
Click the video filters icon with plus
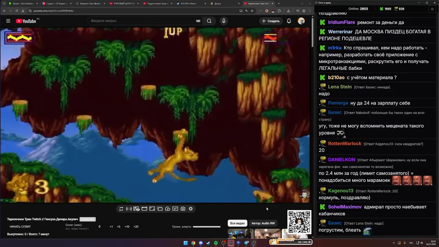pos(175,209)
